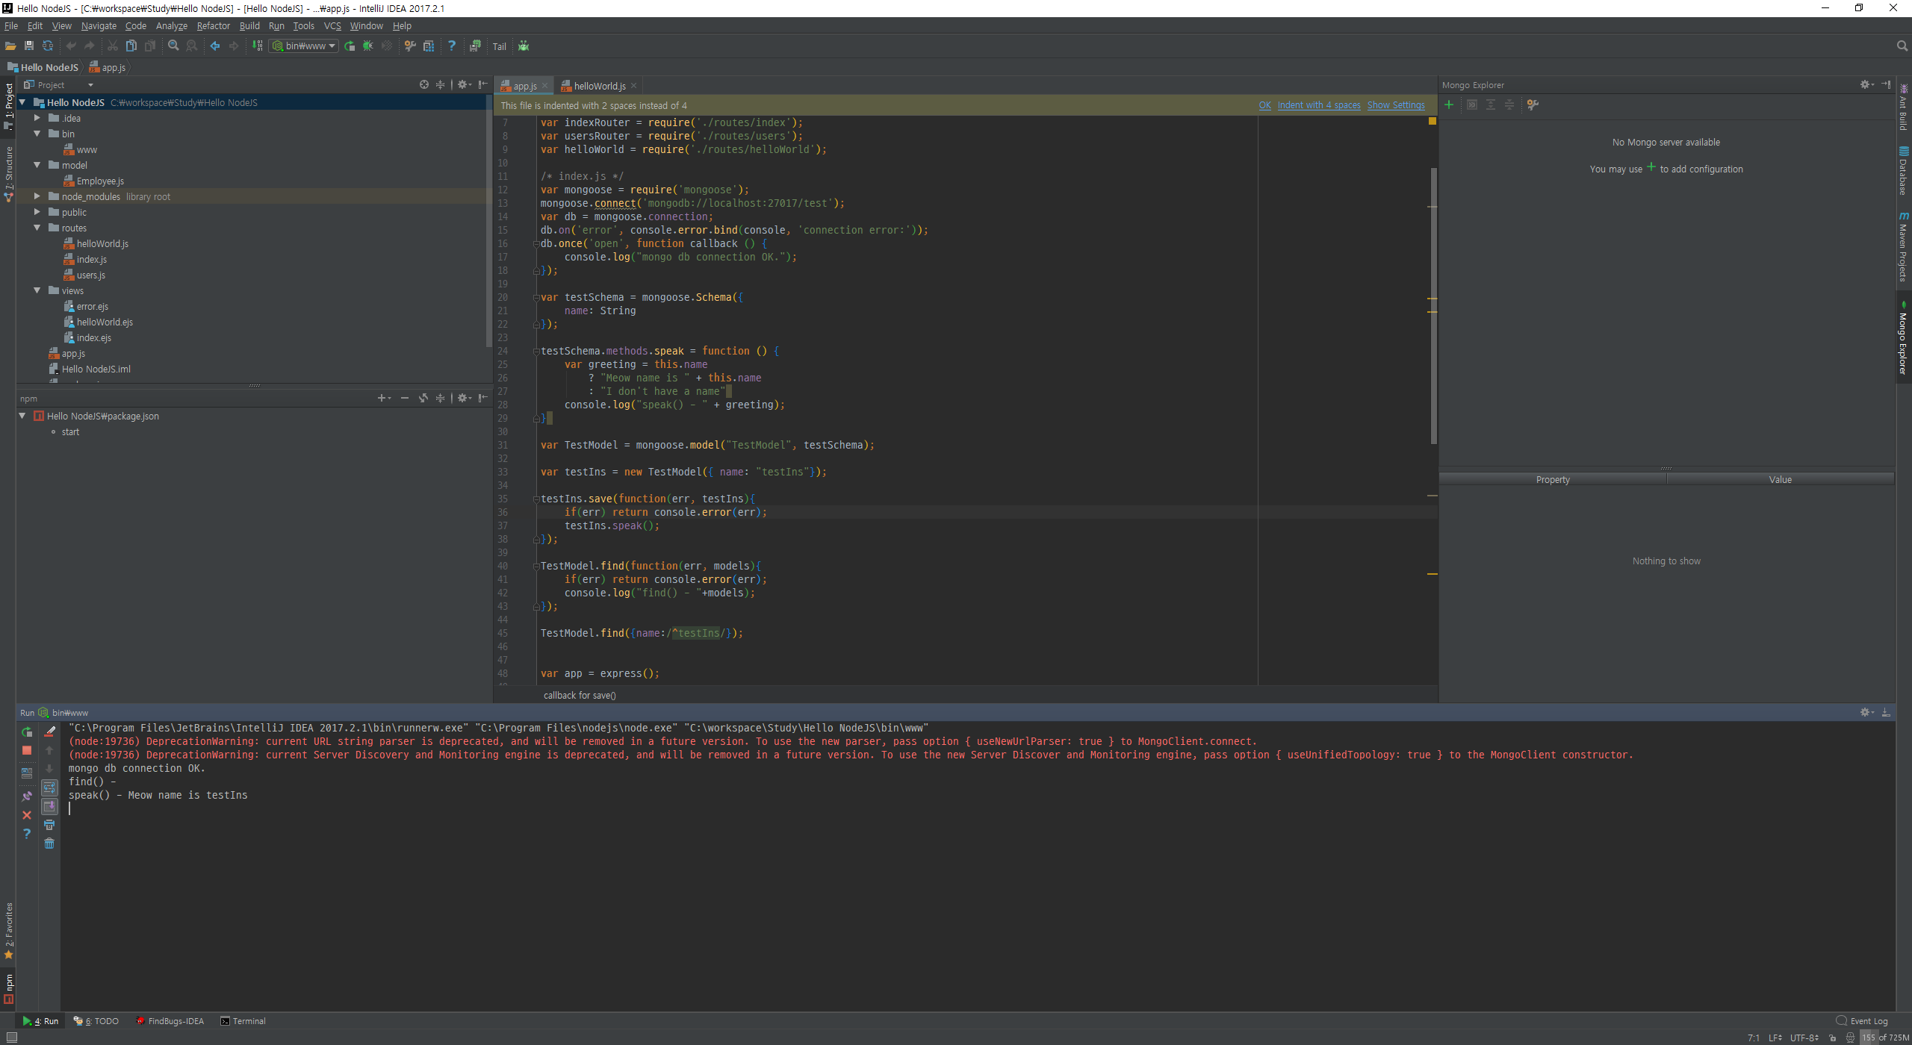This screenshot has width=1912, height=1045.
Task: Rerun bin/www from Run panel
Action: click(x=27, y=732)
